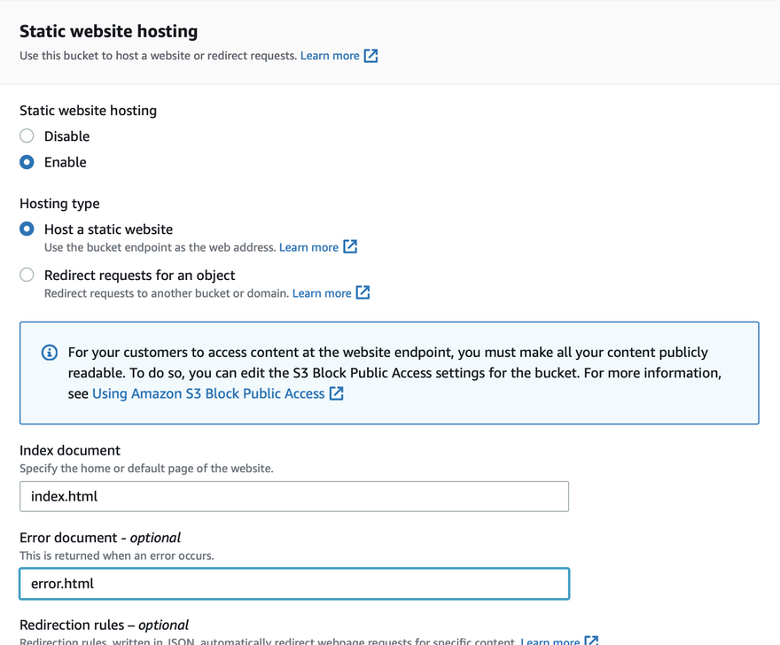The width and height of the screenshot is (780, 645).
Task: Open Learn more about redirecting to another bucket
Action: coord(322,293)
